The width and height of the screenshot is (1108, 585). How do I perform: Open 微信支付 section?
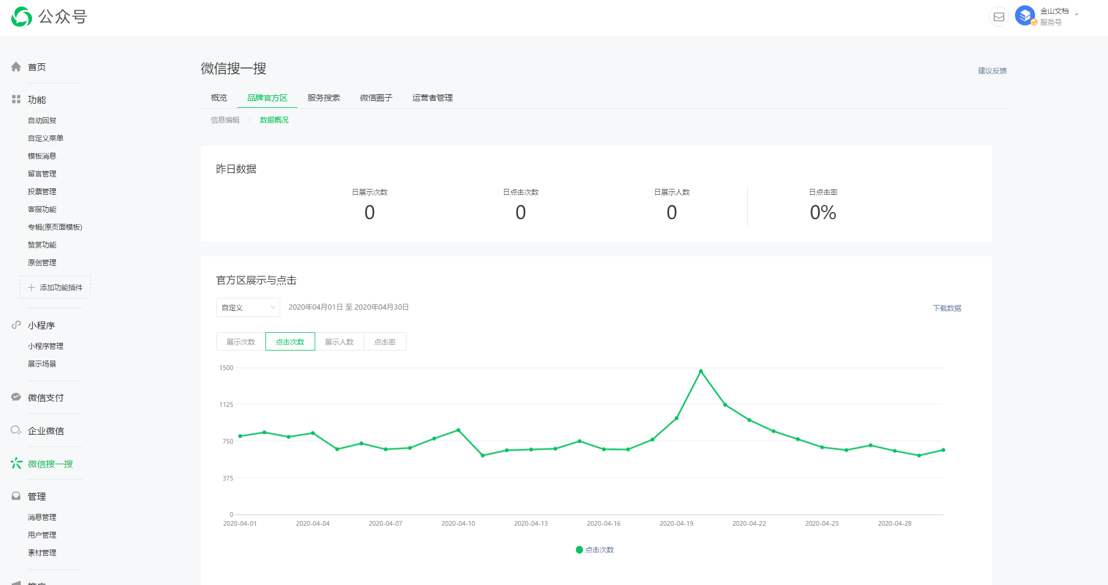tap(46, 397)
